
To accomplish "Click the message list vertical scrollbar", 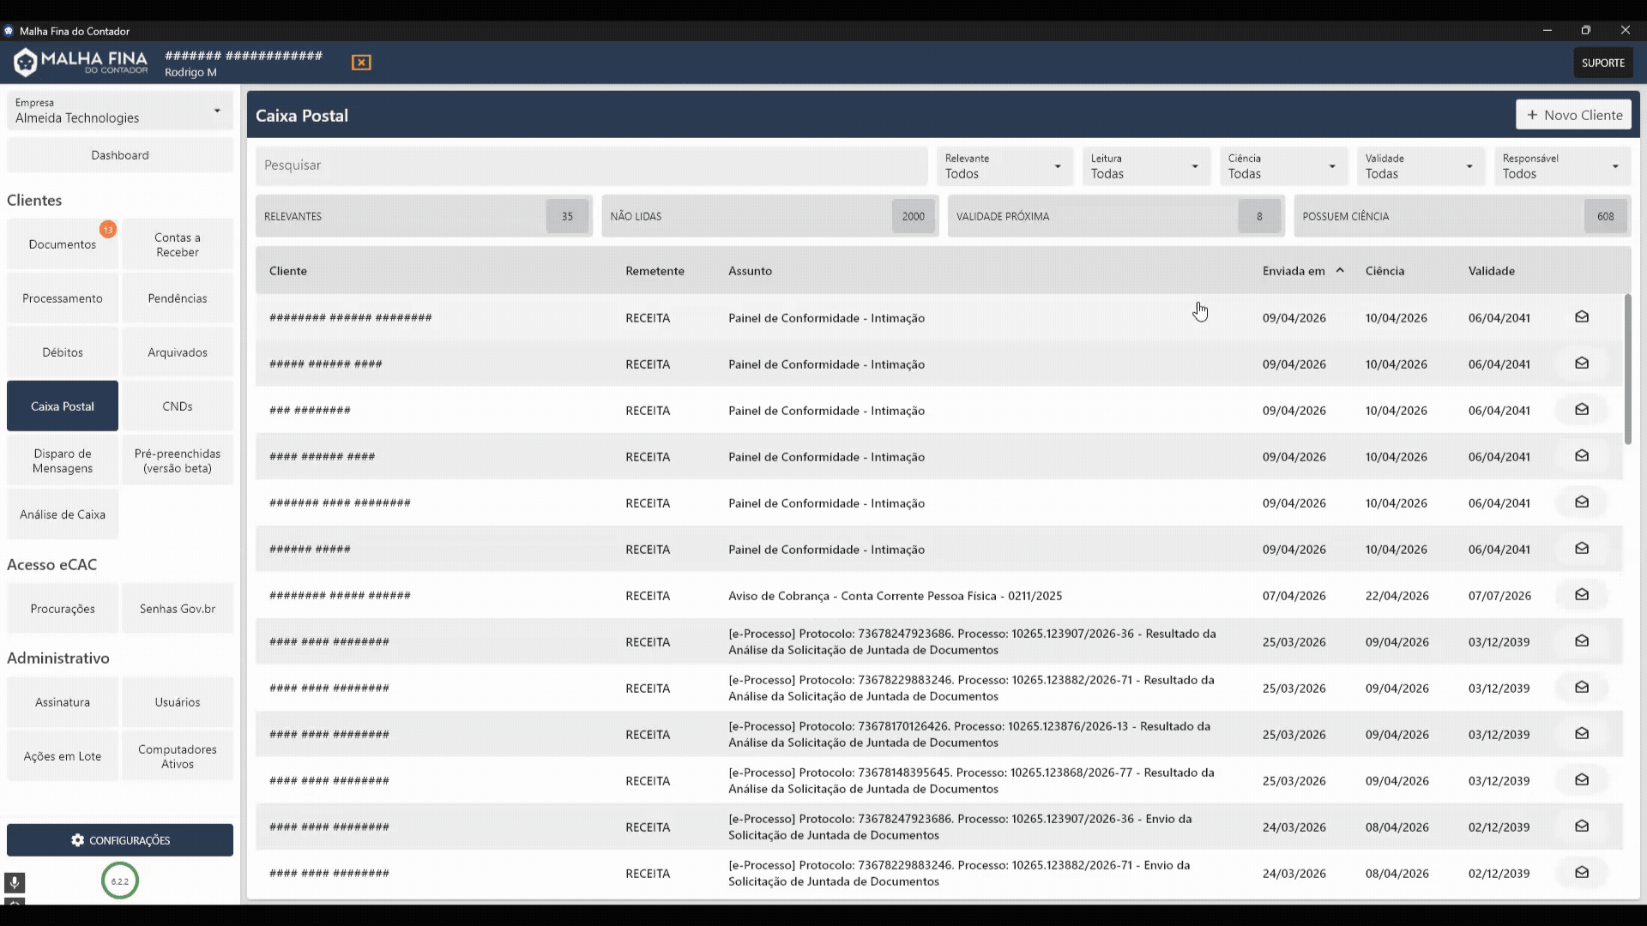I will [x=1627, y=369].
